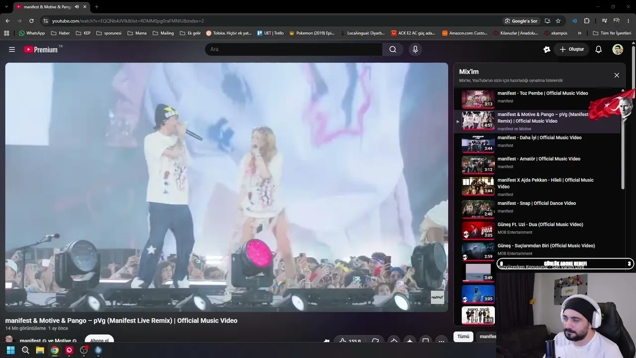Screen dimensions: 636x358
Task: Open the Windows Start menu
Action: pos(10,350)
